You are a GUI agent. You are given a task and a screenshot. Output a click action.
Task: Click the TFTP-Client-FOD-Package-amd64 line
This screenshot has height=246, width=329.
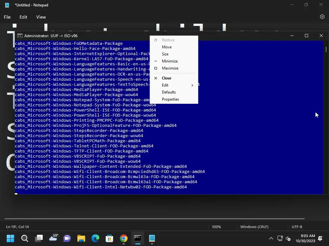tap(82, 151)
